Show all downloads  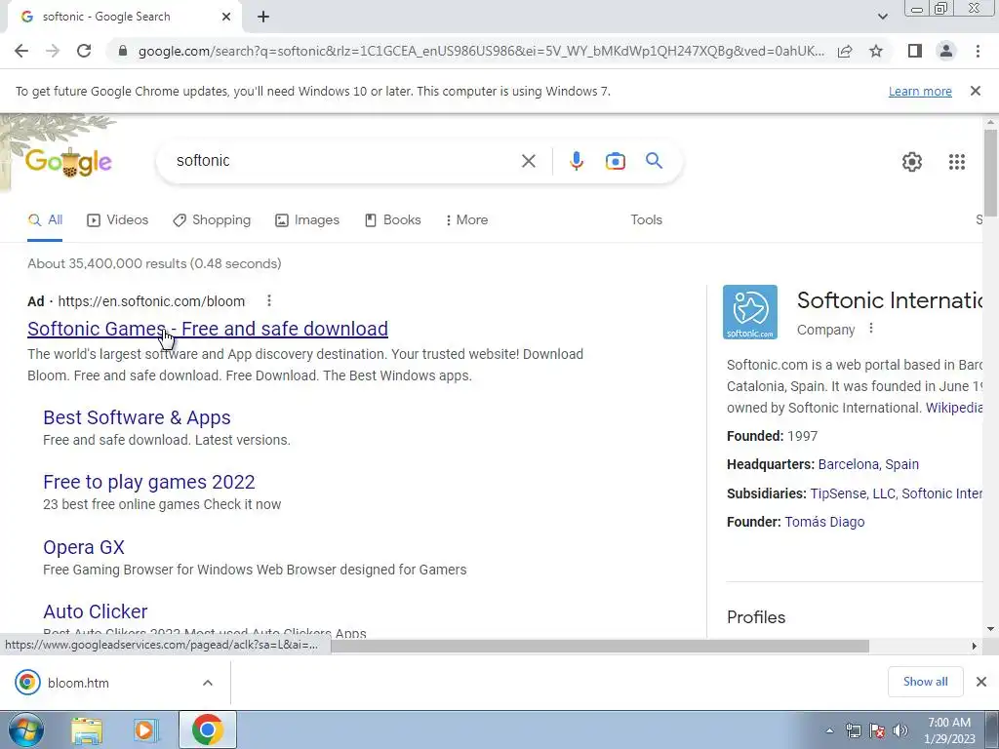point(925,682)
